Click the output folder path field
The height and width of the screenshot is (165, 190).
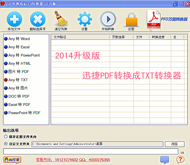coord(97,144)
